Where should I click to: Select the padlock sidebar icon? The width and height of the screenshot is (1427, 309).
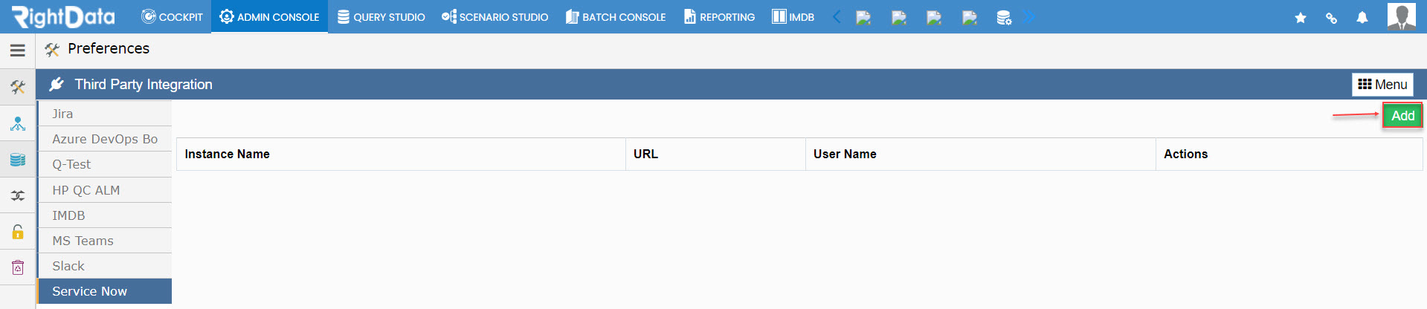(18, 232)
